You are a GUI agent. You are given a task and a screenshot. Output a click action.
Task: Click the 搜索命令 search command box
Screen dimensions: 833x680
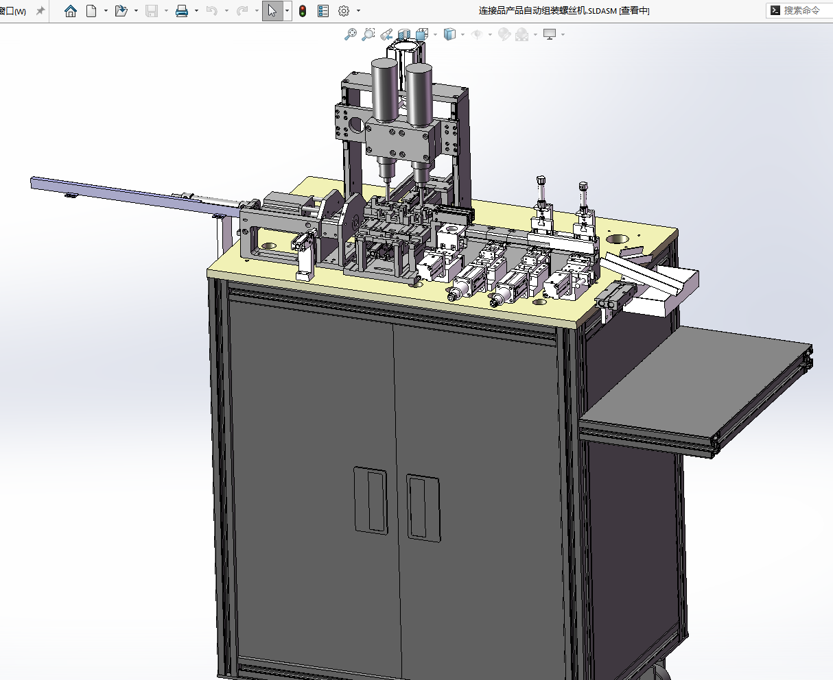tap(800, 10)
